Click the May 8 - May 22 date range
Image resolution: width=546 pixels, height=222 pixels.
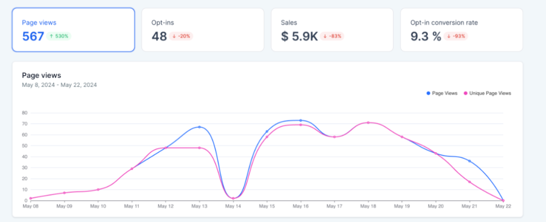pos(59,85)
